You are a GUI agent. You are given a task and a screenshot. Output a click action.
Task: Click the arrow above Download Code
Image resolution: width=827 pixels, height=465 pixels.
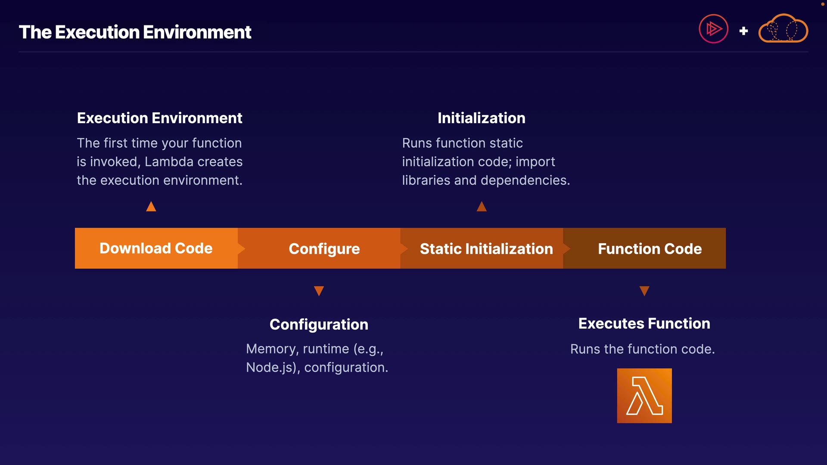pos(151,207)
